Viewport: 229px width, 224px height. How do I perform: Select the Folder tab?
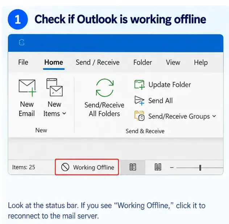coord(142,63)
